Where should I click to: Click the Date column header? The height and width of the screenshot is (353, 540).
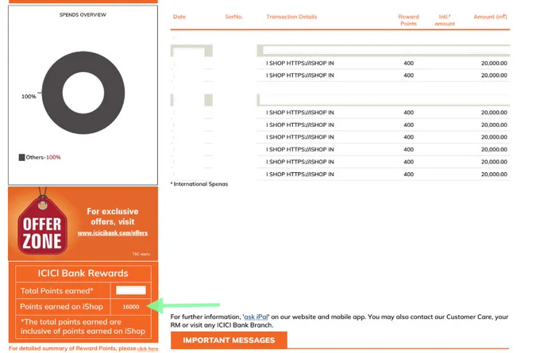179,17
